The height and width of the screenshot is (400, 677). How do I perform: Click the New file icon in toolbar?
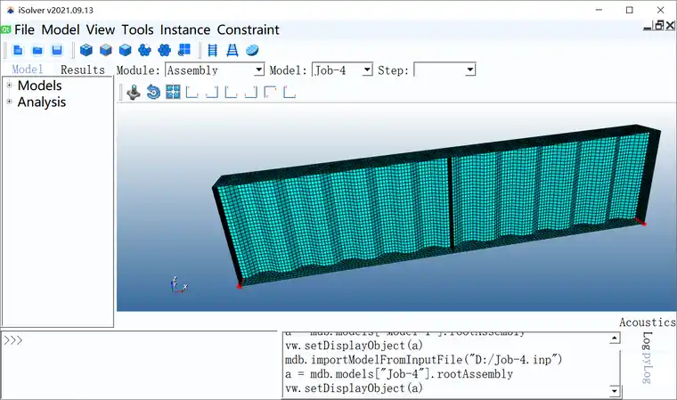pos(18,50)
